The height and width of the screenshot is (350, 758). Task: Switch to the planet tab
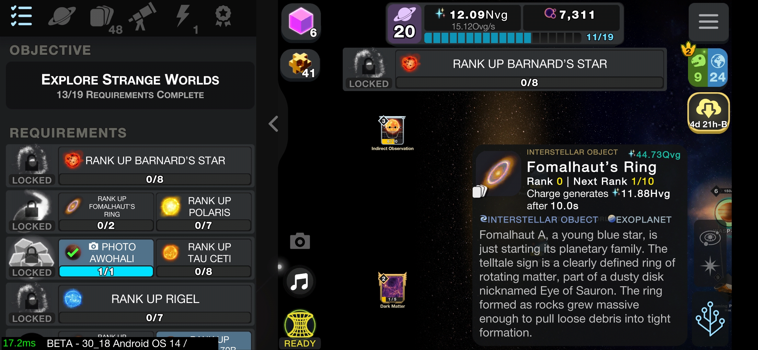62,16
